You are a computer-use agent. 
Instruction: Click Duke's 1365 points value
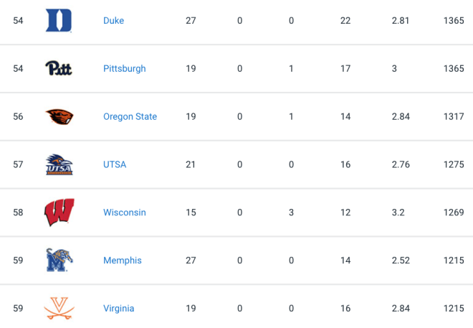click(454, 21)
